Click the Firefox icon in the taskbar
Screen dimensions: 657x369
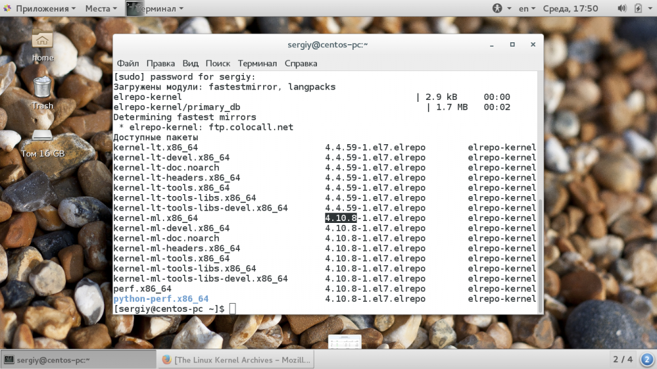tap(166, 359)
